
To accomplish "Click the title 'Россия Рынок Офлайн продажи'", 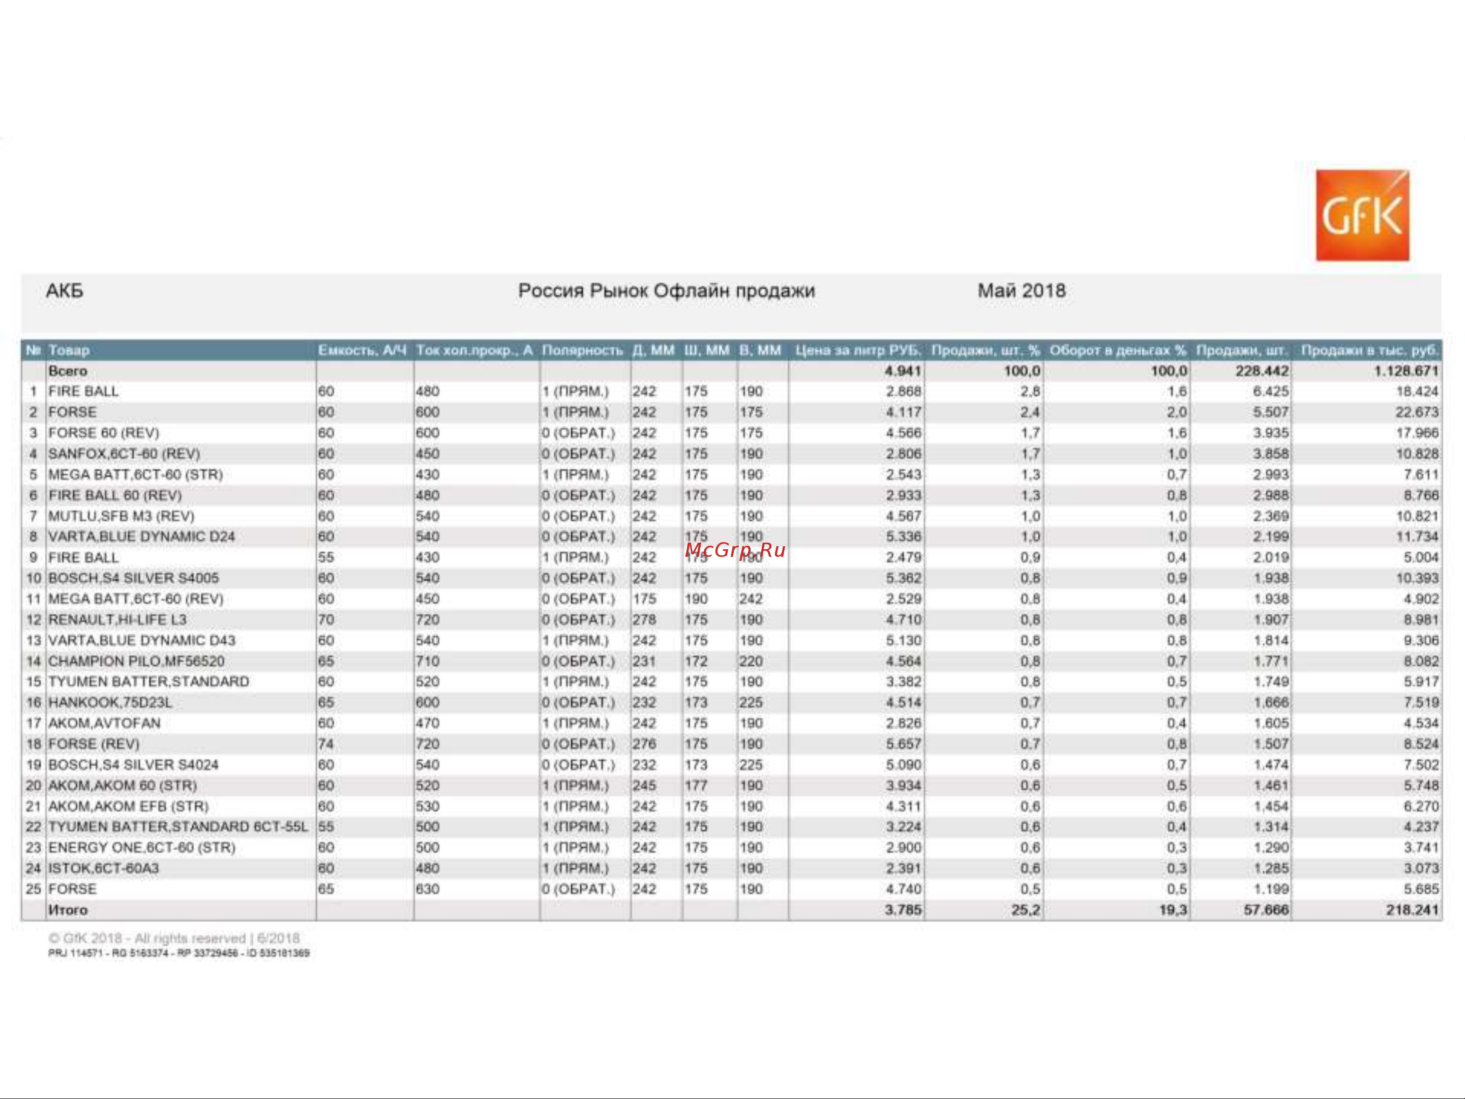I will coord(666,291).
